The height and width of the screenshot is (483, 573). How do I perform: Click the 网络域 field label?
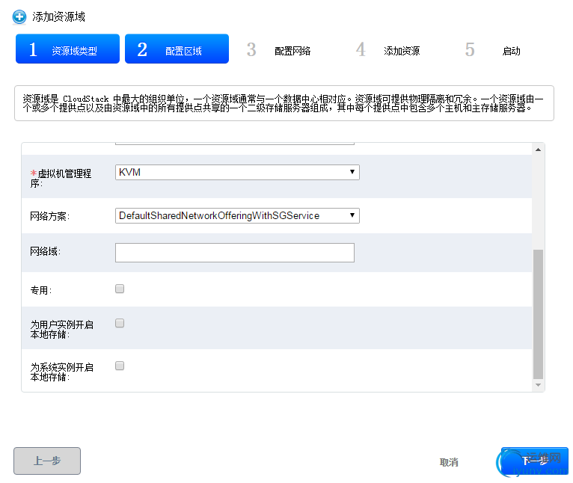pyautogui.click(x=46, y=251)
